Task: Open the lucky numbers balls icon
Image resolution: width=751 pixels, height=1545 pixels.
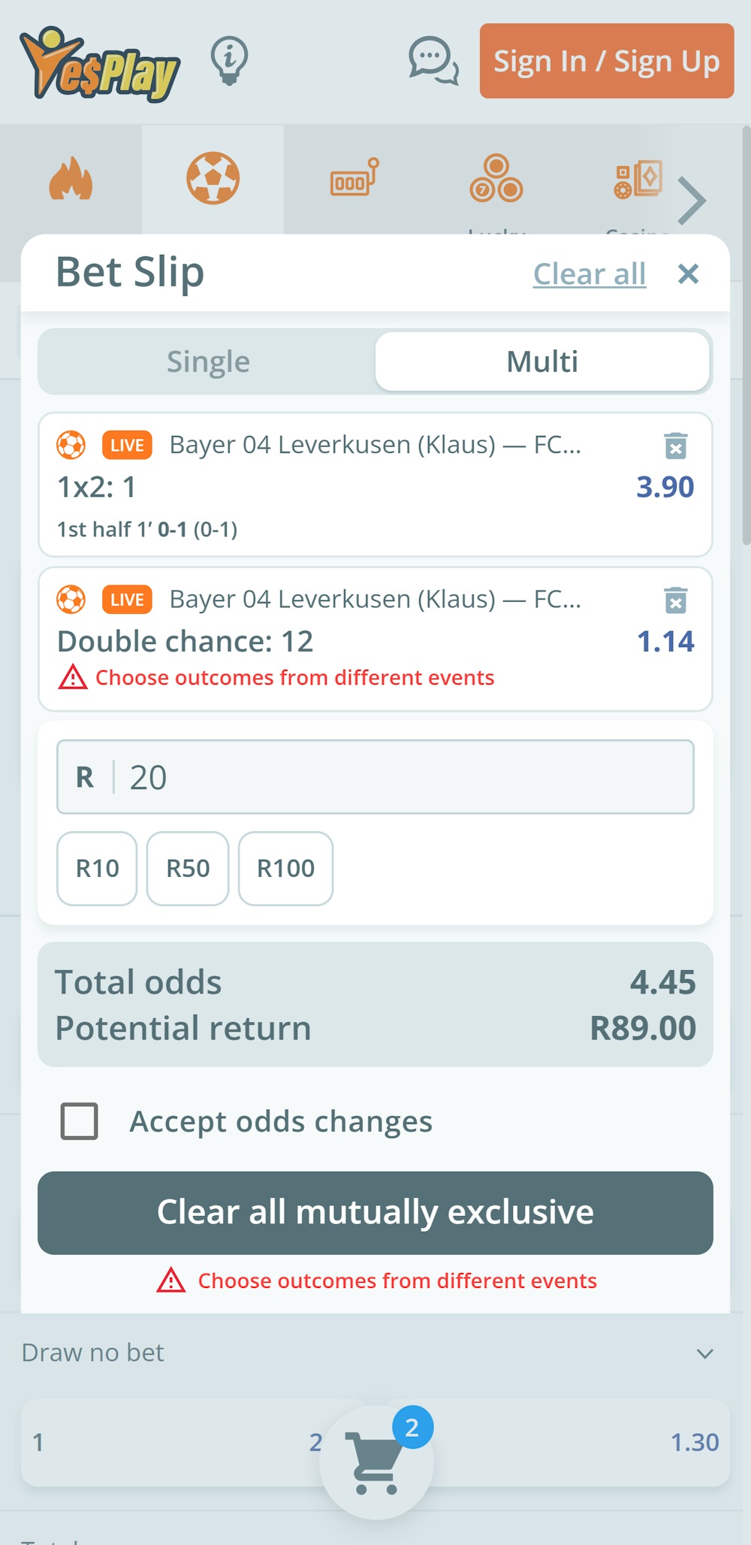Action: [496, 179]
